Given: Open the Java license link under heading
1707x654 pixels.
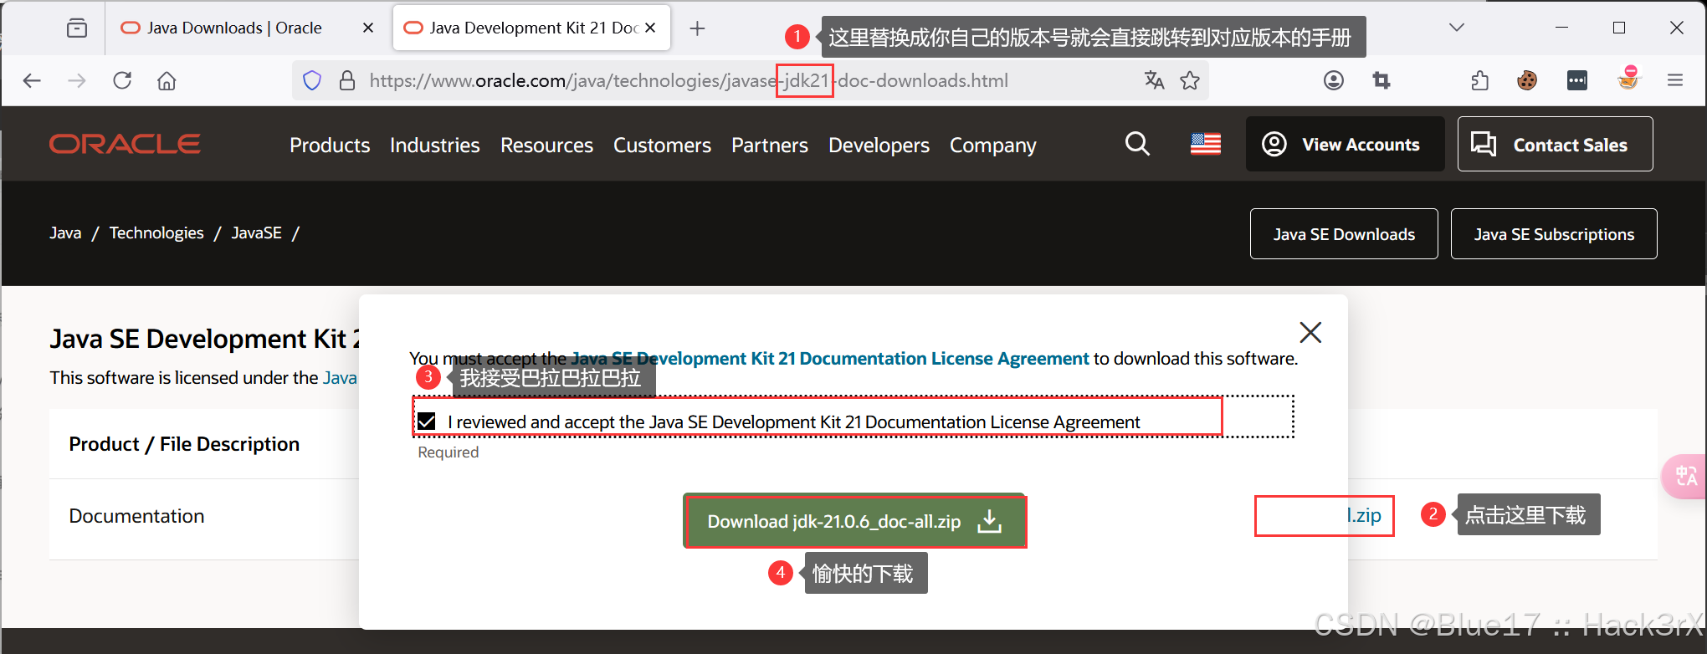Looking at the screenshot, I should [x=340, y=377].
